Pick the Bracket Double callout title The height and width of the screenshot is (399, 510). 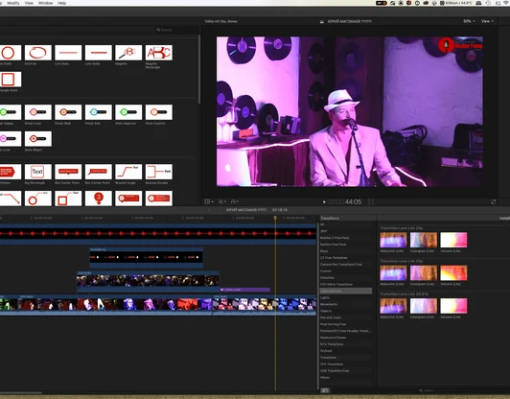(x=159, y=172)
